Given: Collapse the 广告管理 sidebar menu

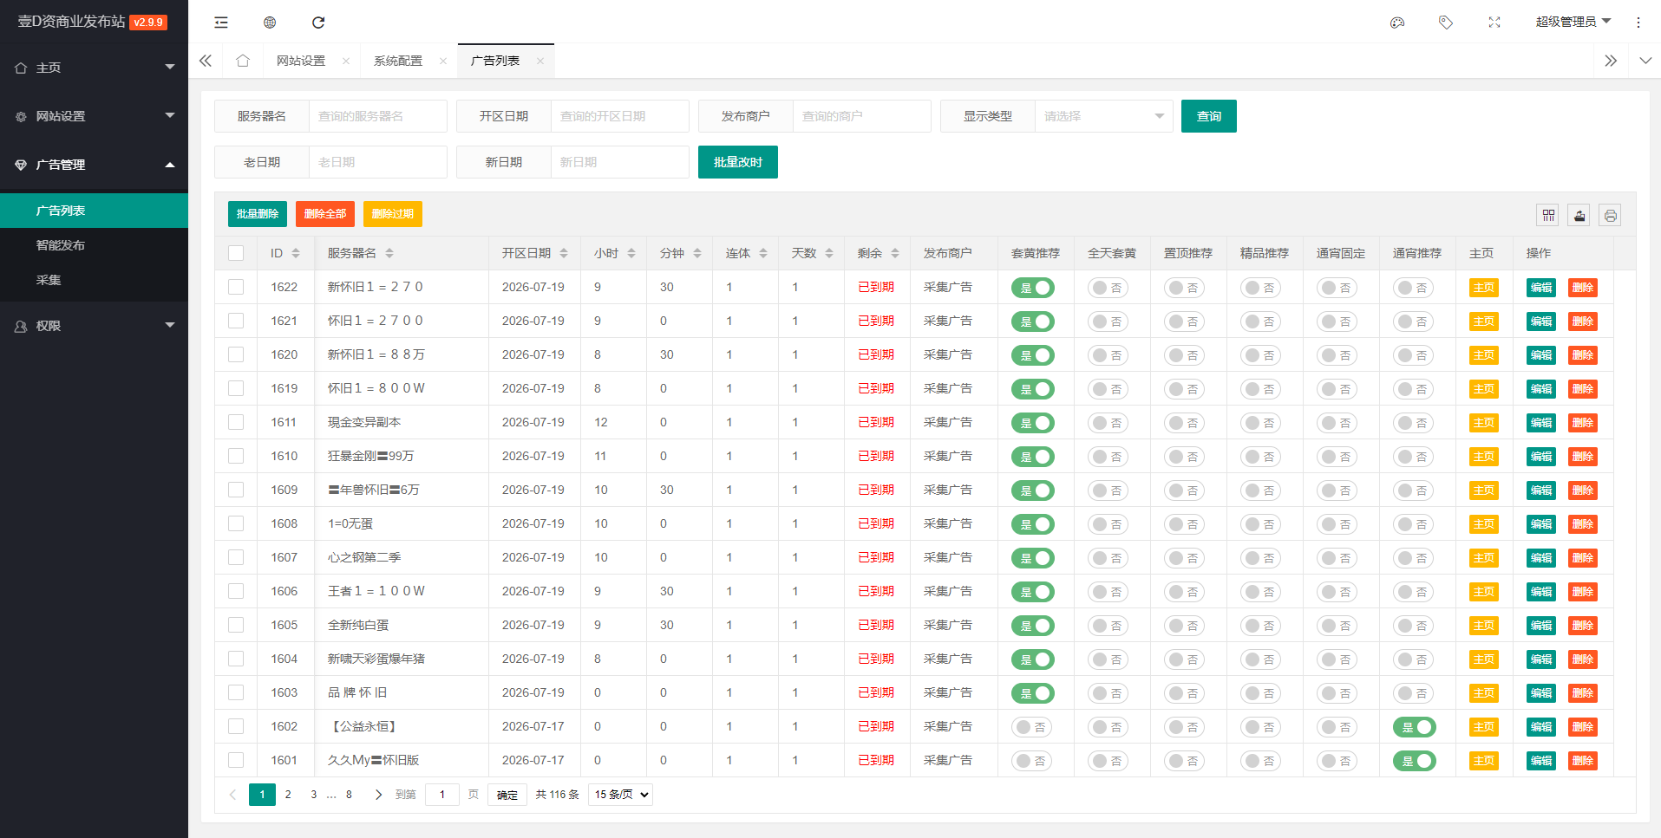Looking at the screenshot, I should (94, 165).
